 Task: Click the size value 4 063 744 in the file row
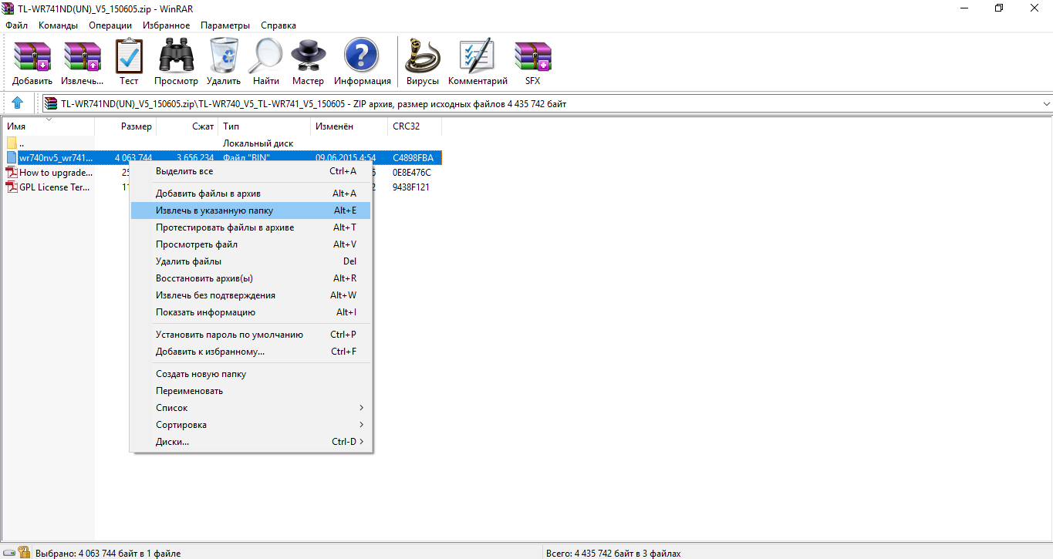133,158
